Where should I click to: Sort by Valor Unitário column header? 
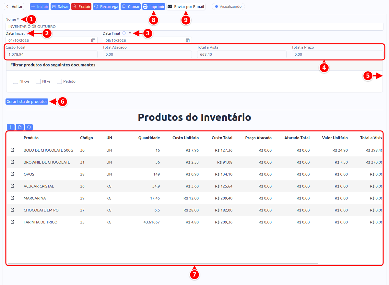coord(335,138)
